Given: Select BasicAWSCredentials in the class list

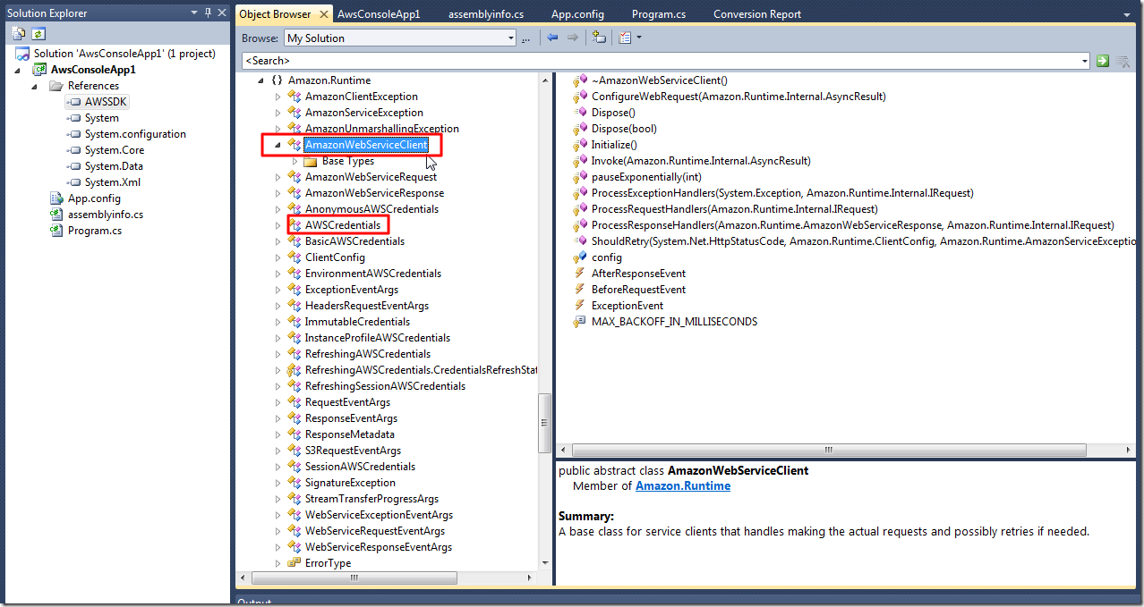Looking at the screenshot, I should tap(354, 241).
